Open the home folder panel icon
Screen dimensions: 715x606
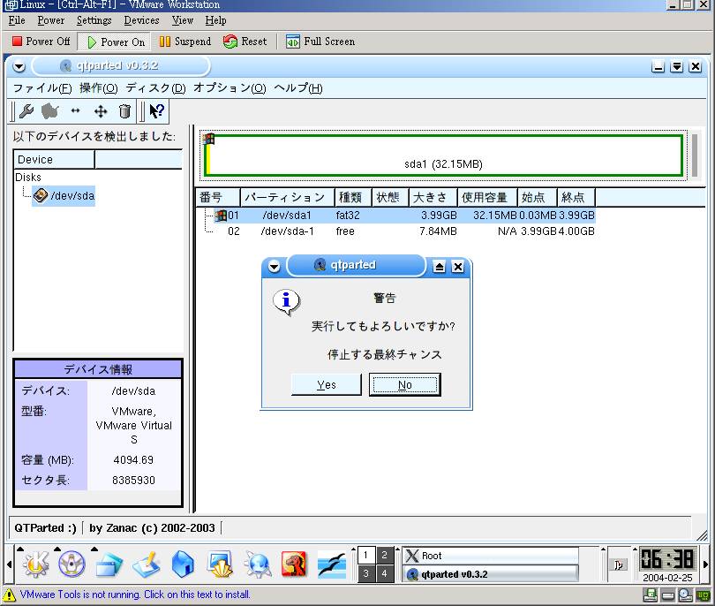[183, 564]
